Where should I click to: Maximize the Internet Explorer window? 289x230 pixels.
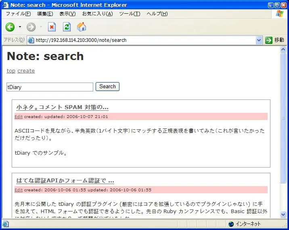pos(277,5)
